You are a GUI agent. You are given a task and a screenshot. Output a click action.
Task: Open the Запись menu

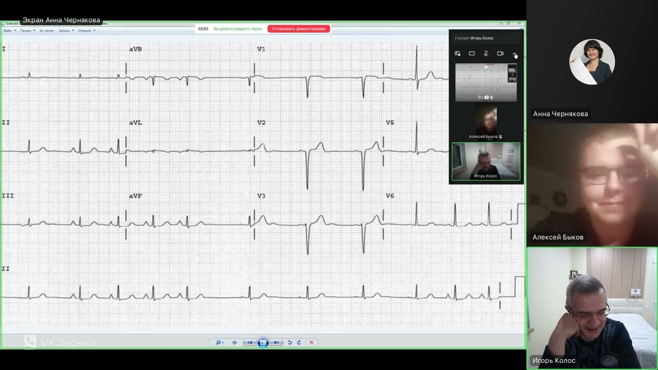pos(66,31)
